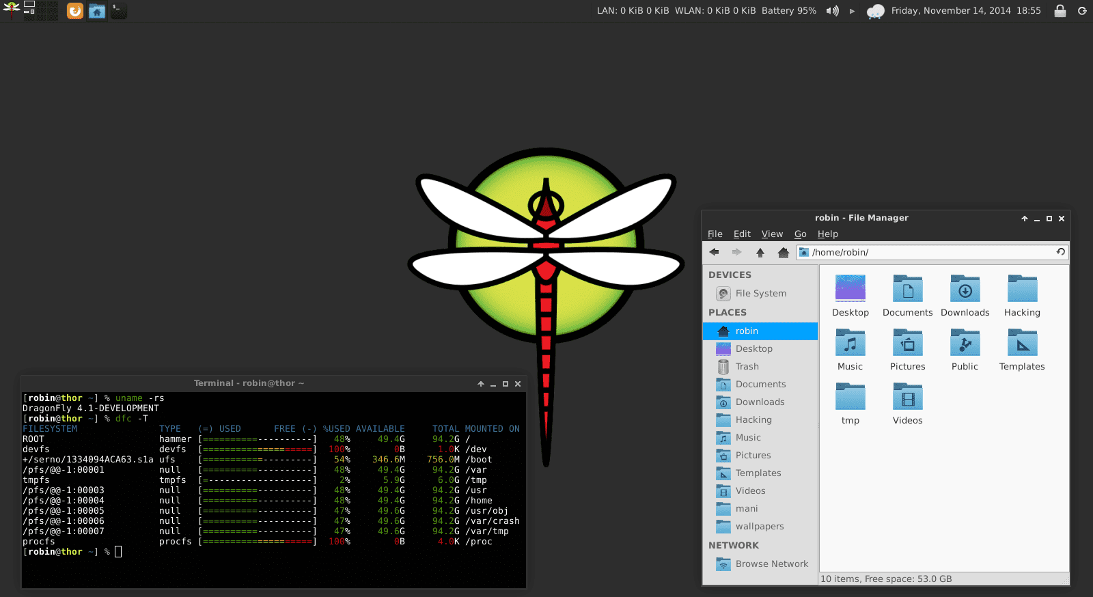Screen dimensions: 1093x597
Task: Shade the Terminal window with up arrow
Action: tap(481, 384)
